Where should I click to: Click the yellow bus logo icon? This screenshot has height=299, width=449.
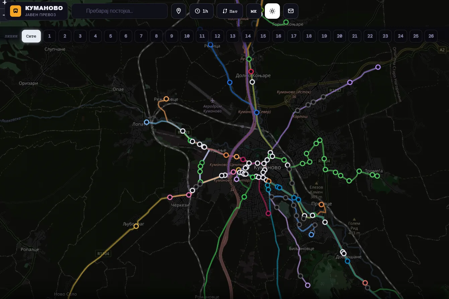15,11
